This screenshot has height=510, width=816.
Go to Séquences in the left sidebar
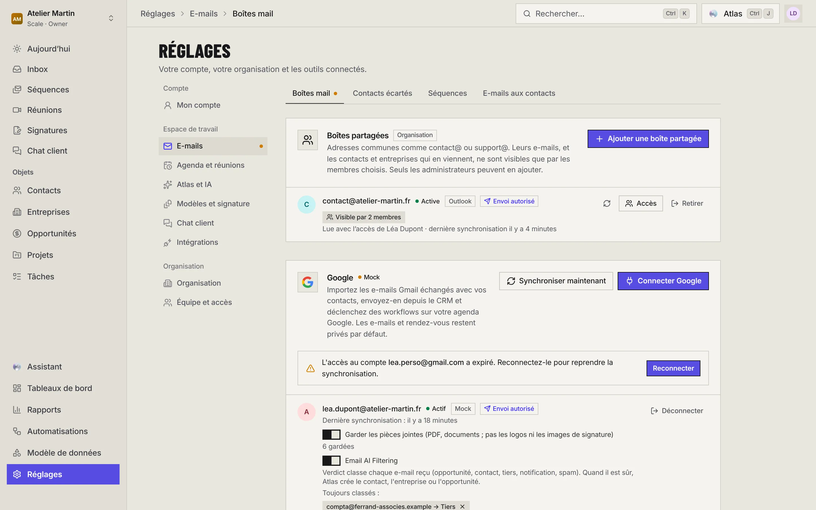[63, 89]
